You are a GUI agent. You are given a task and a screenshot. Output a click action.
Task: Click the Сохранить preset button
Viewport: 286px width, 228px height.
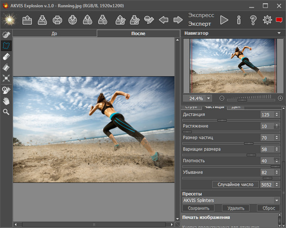(198, 208)
